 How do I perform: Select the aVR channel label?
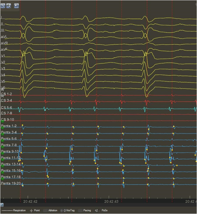click(4, 43)
